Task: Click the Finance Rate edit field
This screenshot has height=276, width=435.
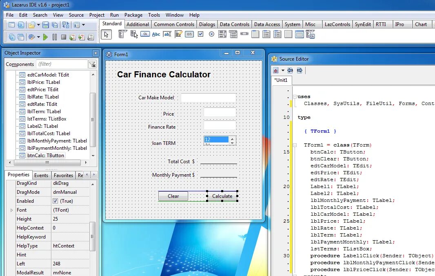Action: click(220, 125)
